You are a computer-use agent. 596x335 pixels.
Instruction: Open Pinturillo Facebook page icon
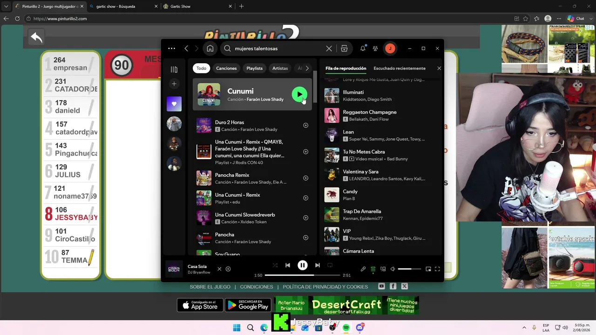393,287
